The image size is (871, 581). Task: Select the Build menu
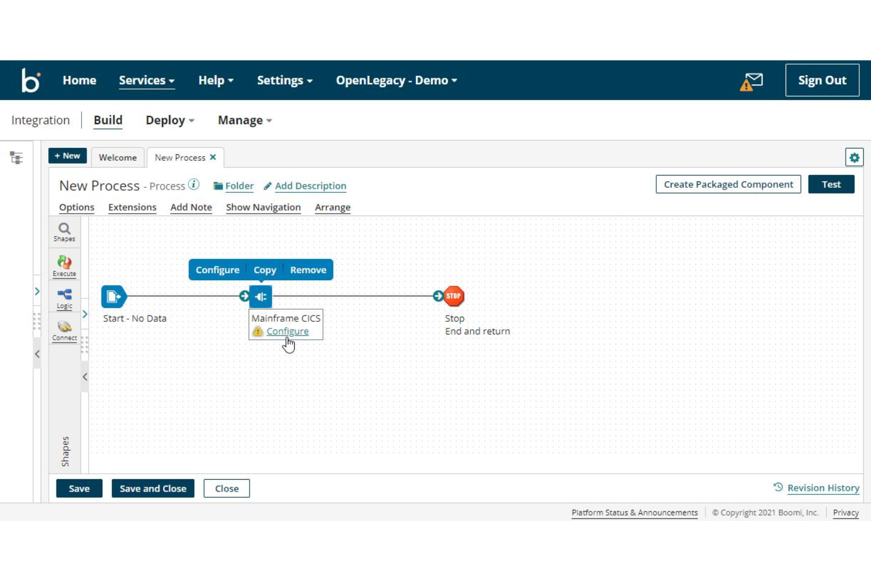pos(108,120)
